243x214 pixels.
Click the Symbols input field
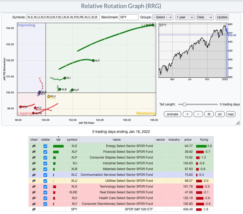[x=63, y=17]
